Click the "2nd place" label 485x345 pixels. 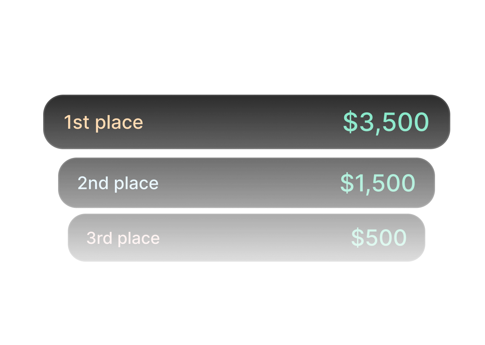click(118, 183)
